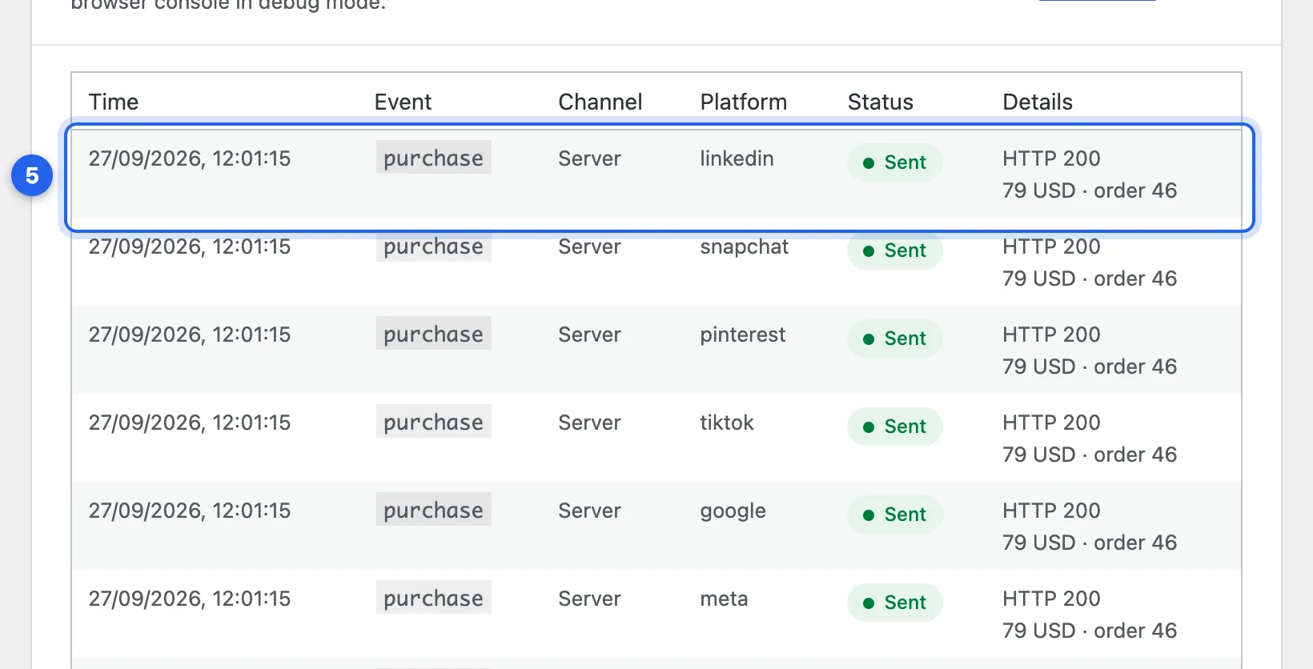Click the google platform cell

[x=733, y=511]
